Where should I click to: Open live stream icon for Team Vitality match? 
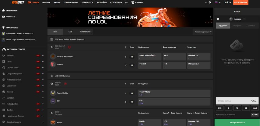pos(65,84)
